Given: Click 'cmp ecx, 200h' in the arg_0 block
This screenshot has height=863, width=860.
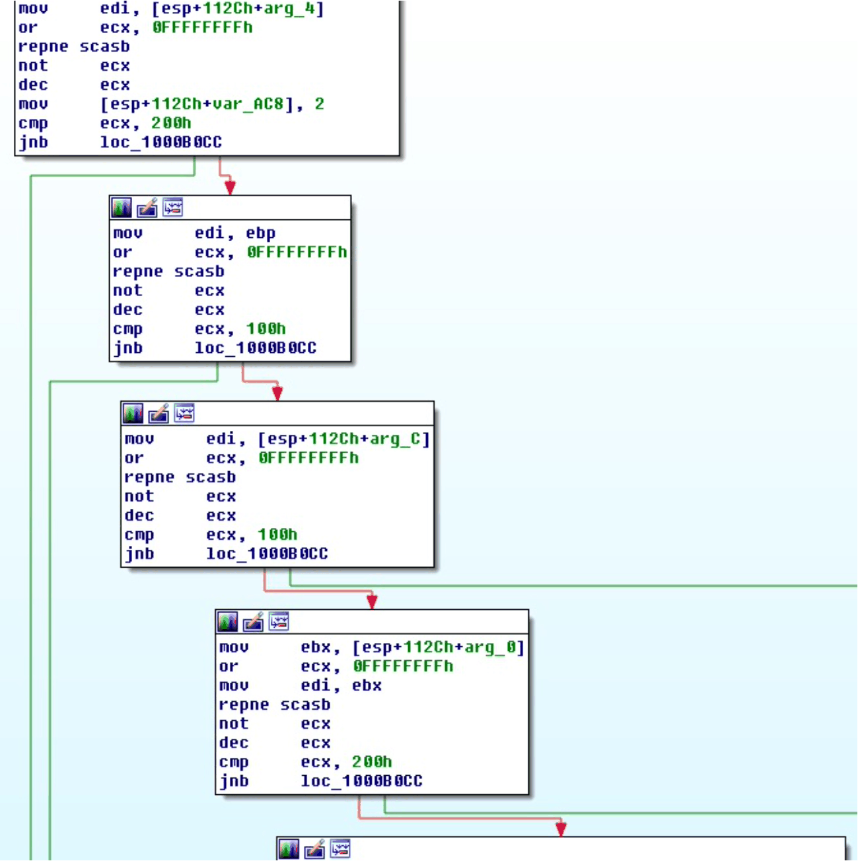Looking at the screenshot, I should click(305, 763).
